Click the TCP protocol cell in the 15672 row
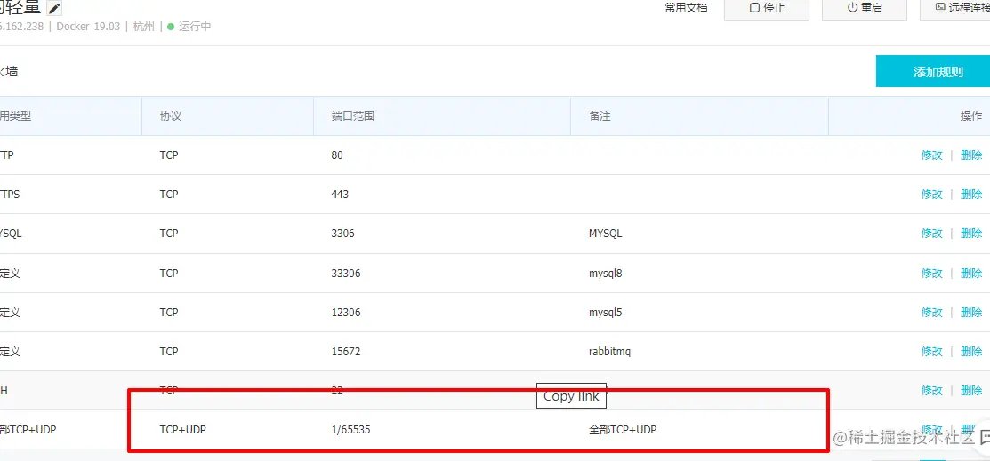 169,351
